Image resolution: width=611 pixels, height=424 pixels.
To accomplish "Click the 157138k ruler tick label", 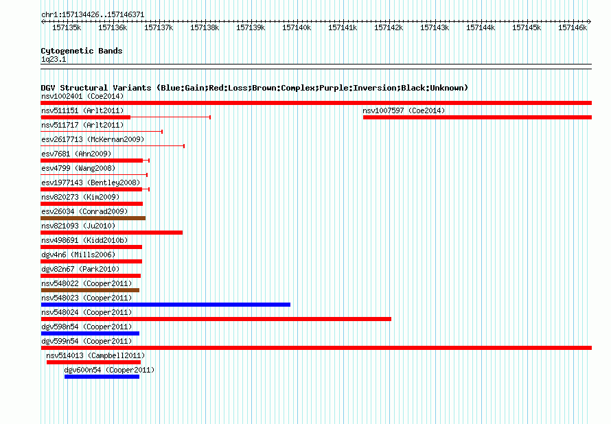I will [x=205, y=27].
